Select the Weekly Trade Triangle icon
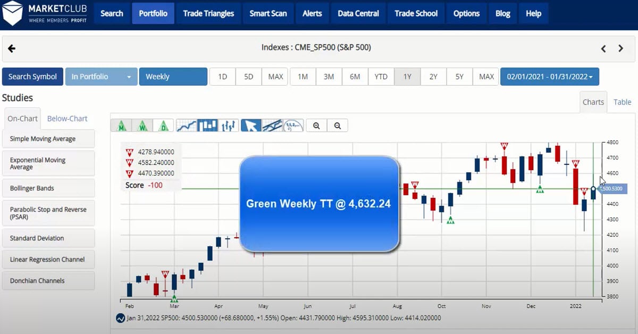 click(x=142, y=126)
